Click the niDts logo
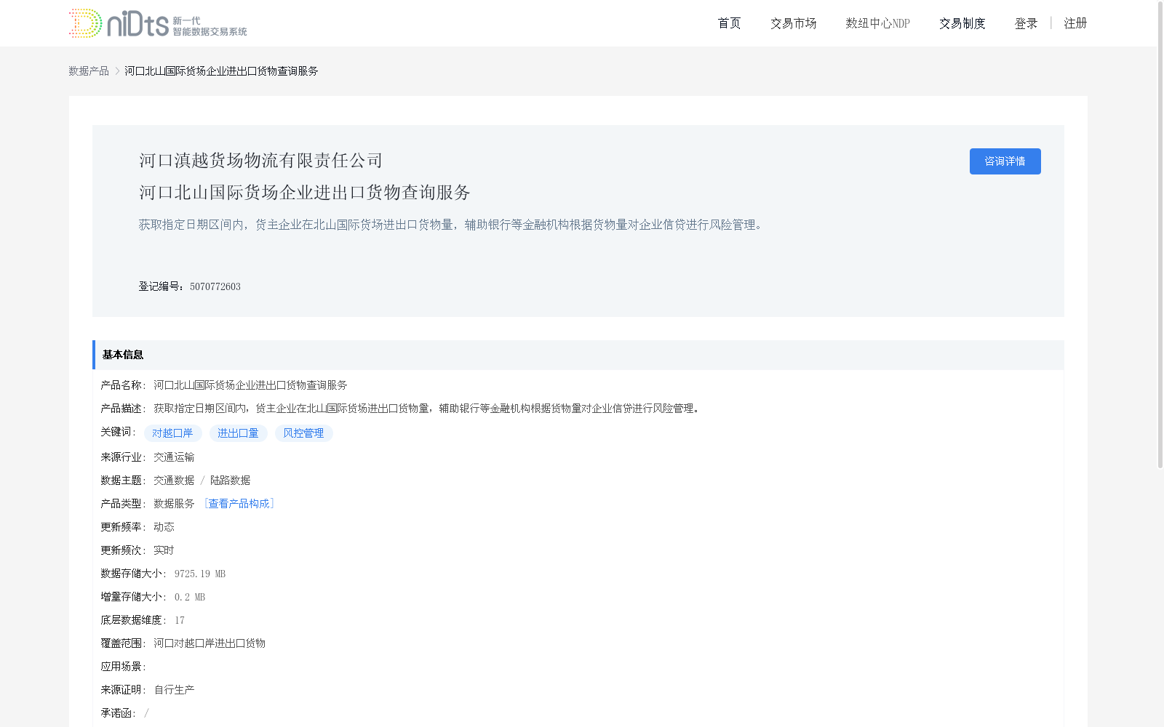Image resolution: width=1164 pixels, height=727 pixels. (x=158, y=23)
